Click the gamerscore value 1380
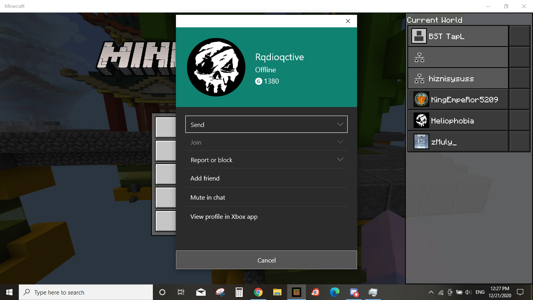Image resolution: width=533 pixels, height=300 pixels. click(271, 81)
